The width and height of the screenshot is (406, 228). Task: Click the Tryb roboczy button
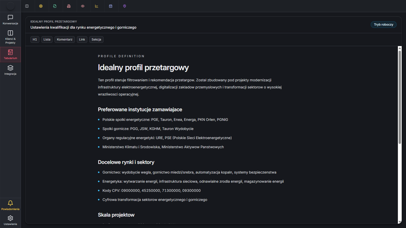pyautogui.click(x=383, y=25)
